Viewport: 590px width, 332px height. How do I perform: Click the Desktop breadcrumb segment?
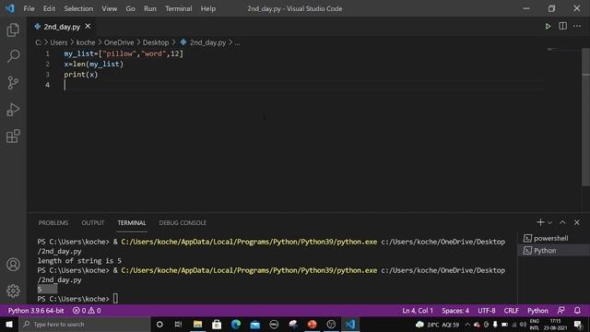tap(156, 42)
